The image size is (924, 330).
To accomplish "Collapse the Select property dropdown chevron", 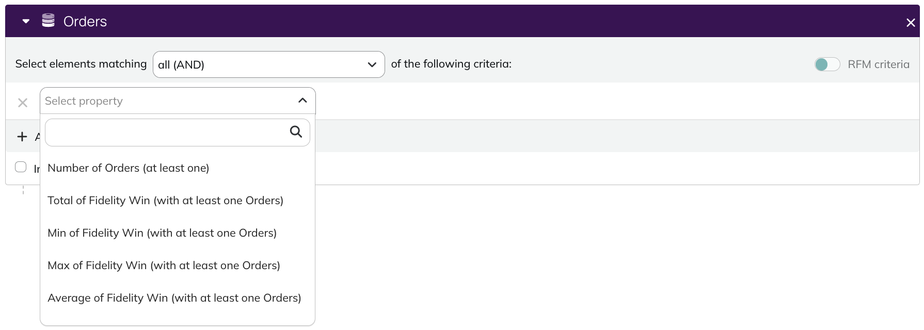I will 302,101.
